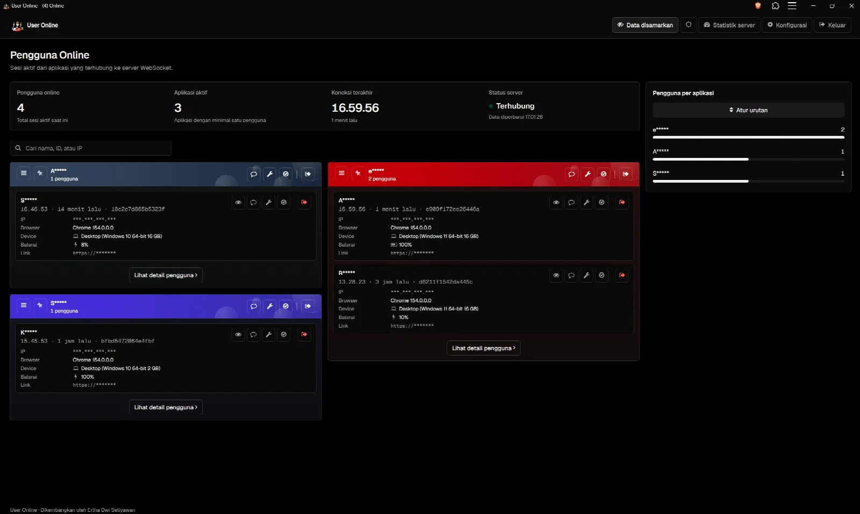The height and width of the screenshot is (514, 860).
Task: Toggle the eye icon for the 16.59.56 user
Action: point(556,202)
